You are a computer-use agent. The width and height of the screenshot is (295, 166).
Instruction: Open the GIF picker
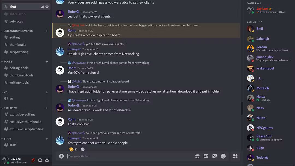(206, 156)
